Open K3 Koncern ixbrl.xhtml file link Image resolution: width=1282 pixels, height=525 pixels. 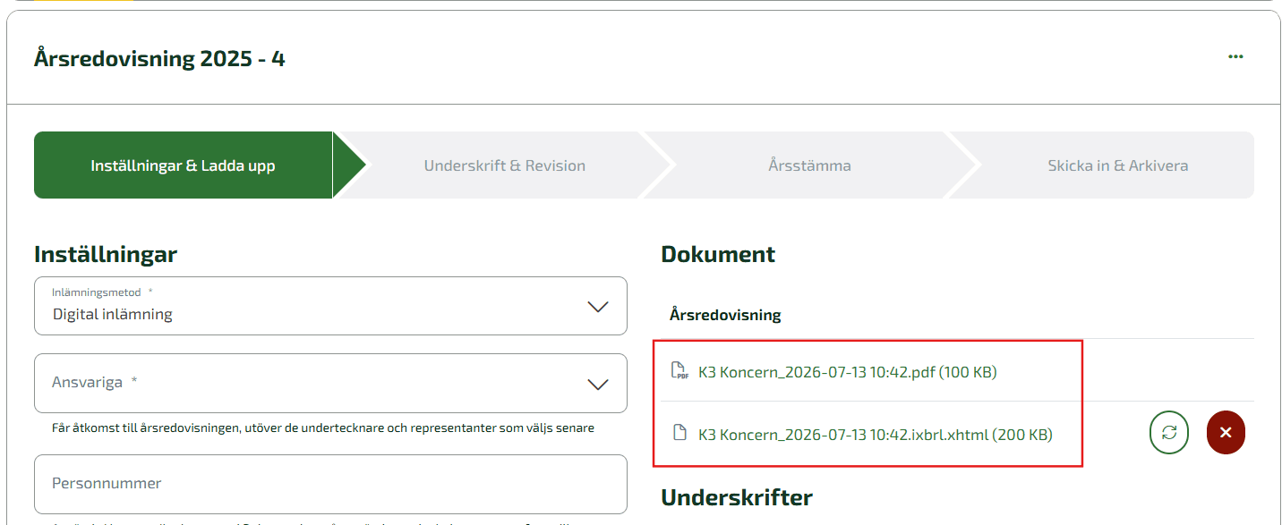point(875,435)
